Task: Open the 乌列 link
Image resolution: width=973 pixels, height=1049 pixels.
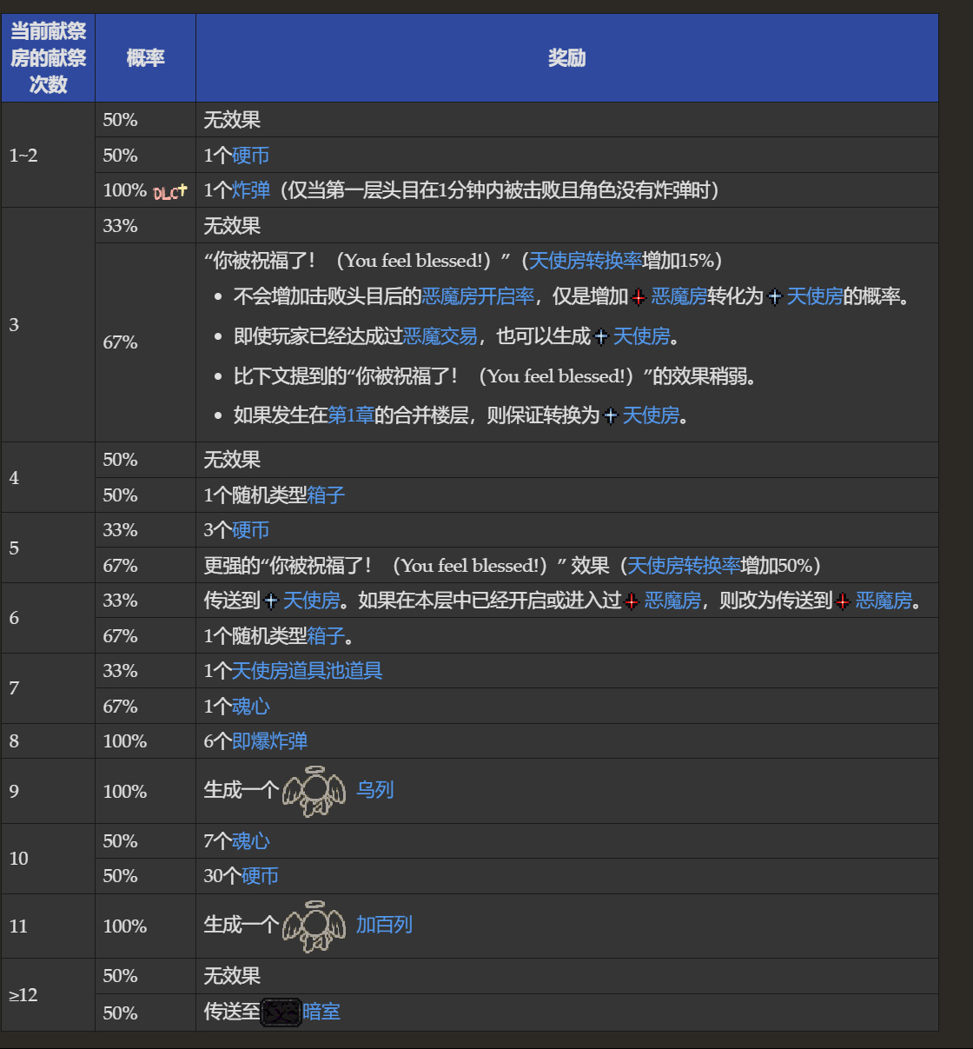Action: tap(375, 790)
